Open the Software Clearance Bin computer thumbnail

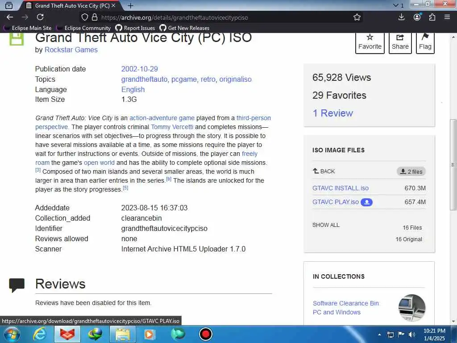412,308
